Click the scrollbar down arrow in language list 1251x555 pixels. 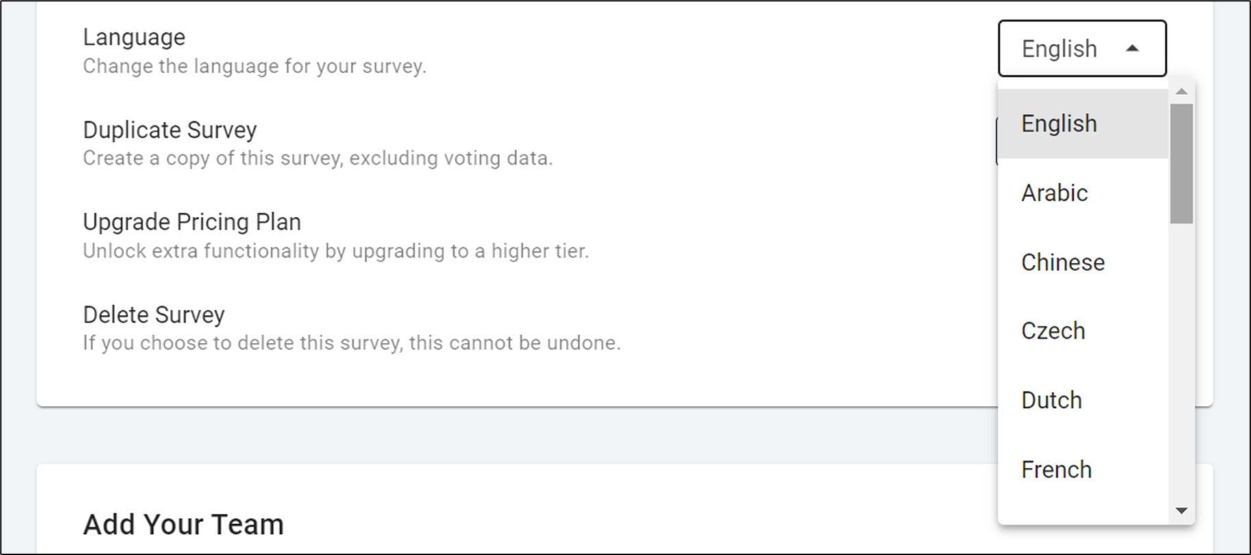click(x=1181, y=511)
